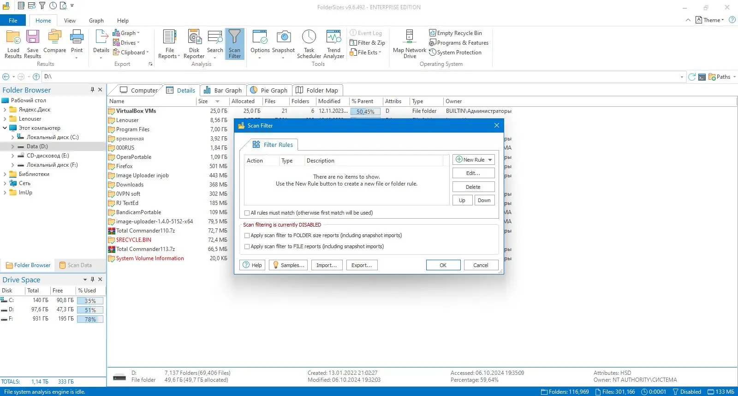Open Programs & Features
The width and height of the screenshot is (738, 396).
458,43
